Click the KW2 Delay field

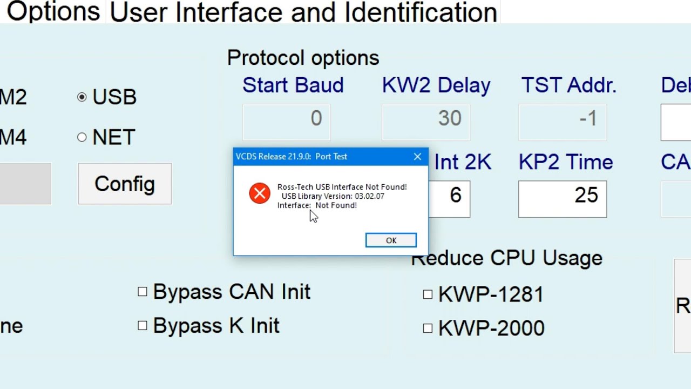pyautogui.click(x=426, y=122)
